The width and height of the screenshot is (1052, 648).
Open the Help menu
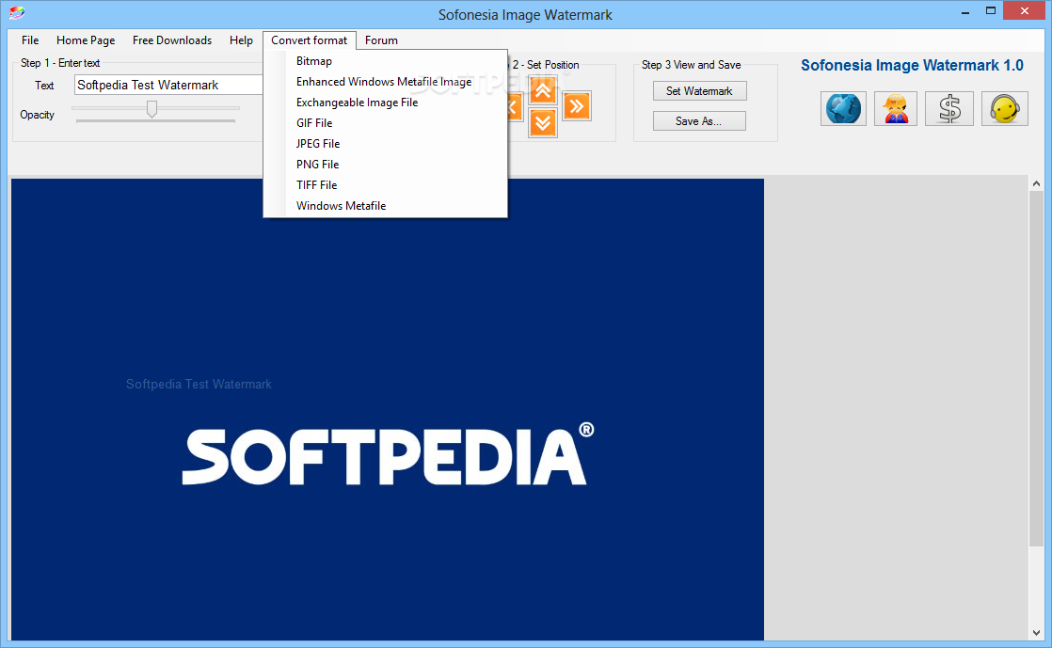[x=241, y=40]
